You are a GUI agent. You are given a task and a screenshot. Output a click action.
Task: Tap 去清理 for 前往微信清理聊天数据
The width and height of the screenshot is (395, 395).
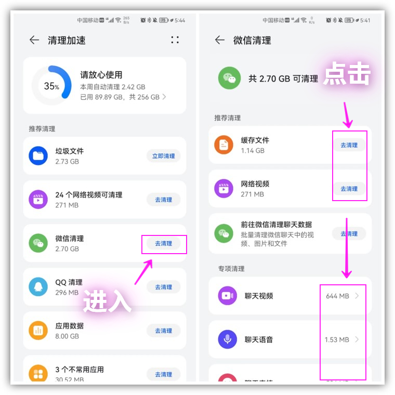[x=349, y=234]
